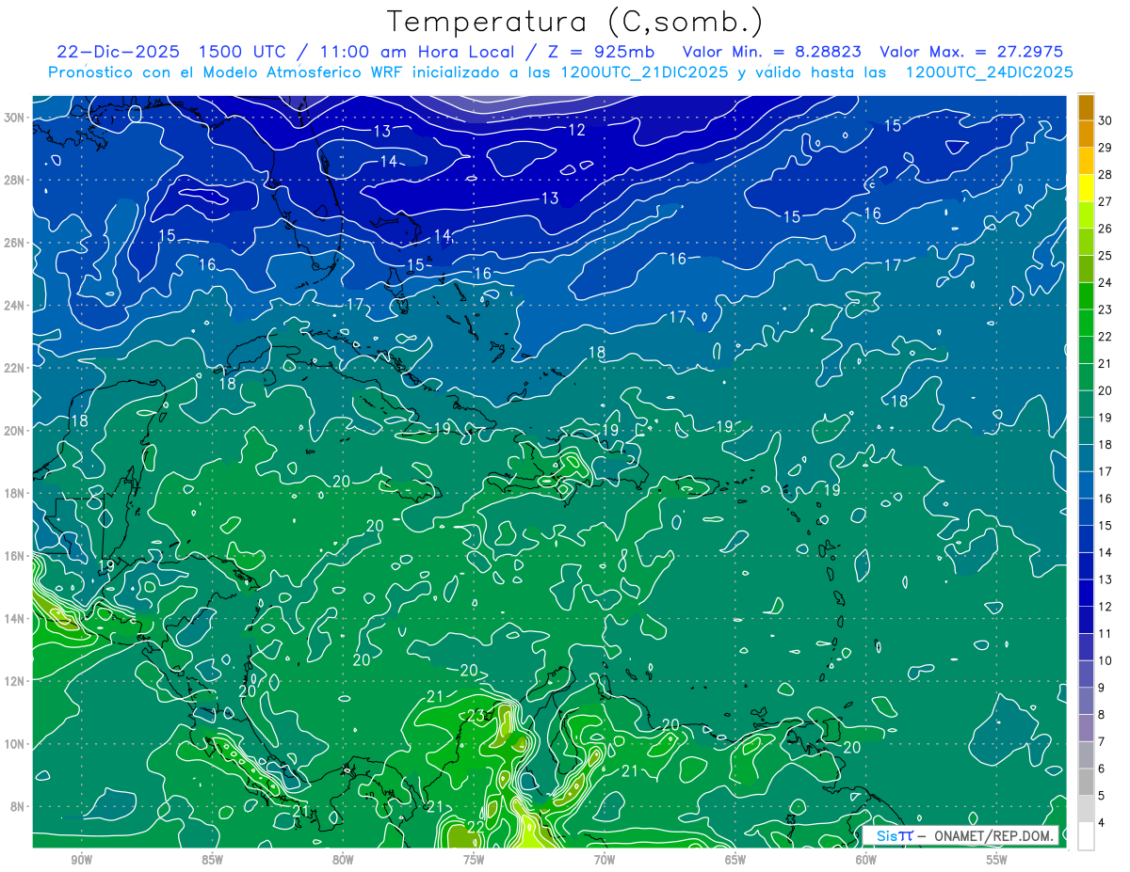Select the valid-until time '1200UTC_24DIC2025'
The width and height of the screenshot is (1130, 872).
pyautogui.click(x=989, y=72)
